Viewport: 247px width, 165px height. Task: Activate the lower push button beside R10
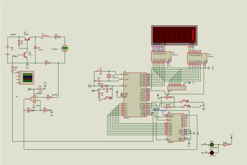(186, 106)
